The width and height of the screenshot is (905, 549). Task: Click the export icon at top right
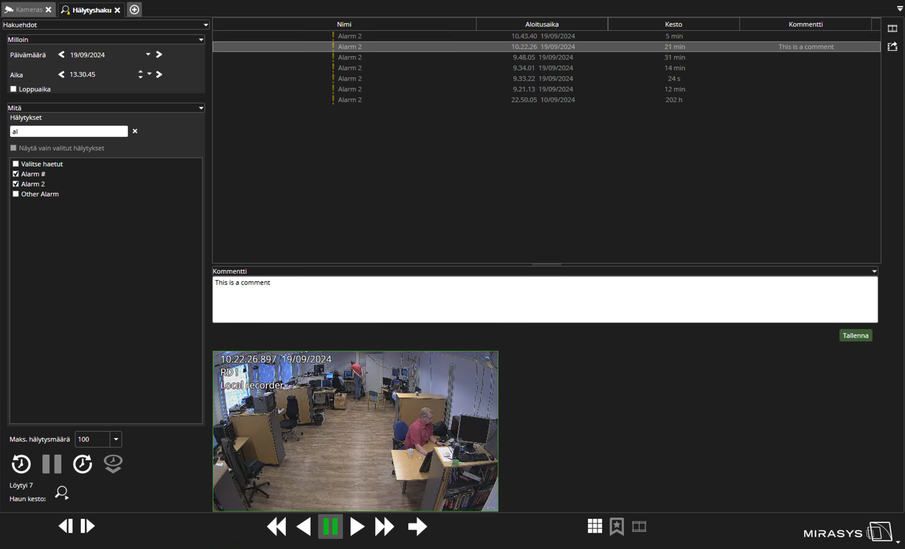click(x=892, y=47)
